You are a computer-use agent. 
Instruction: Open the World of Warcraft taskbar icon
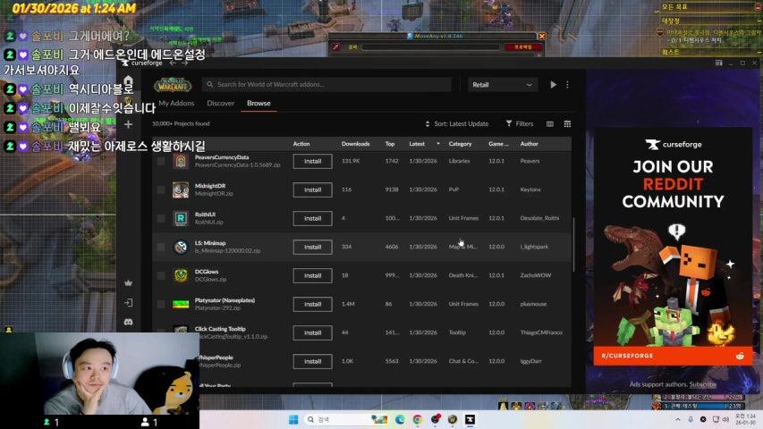point(453,419)
